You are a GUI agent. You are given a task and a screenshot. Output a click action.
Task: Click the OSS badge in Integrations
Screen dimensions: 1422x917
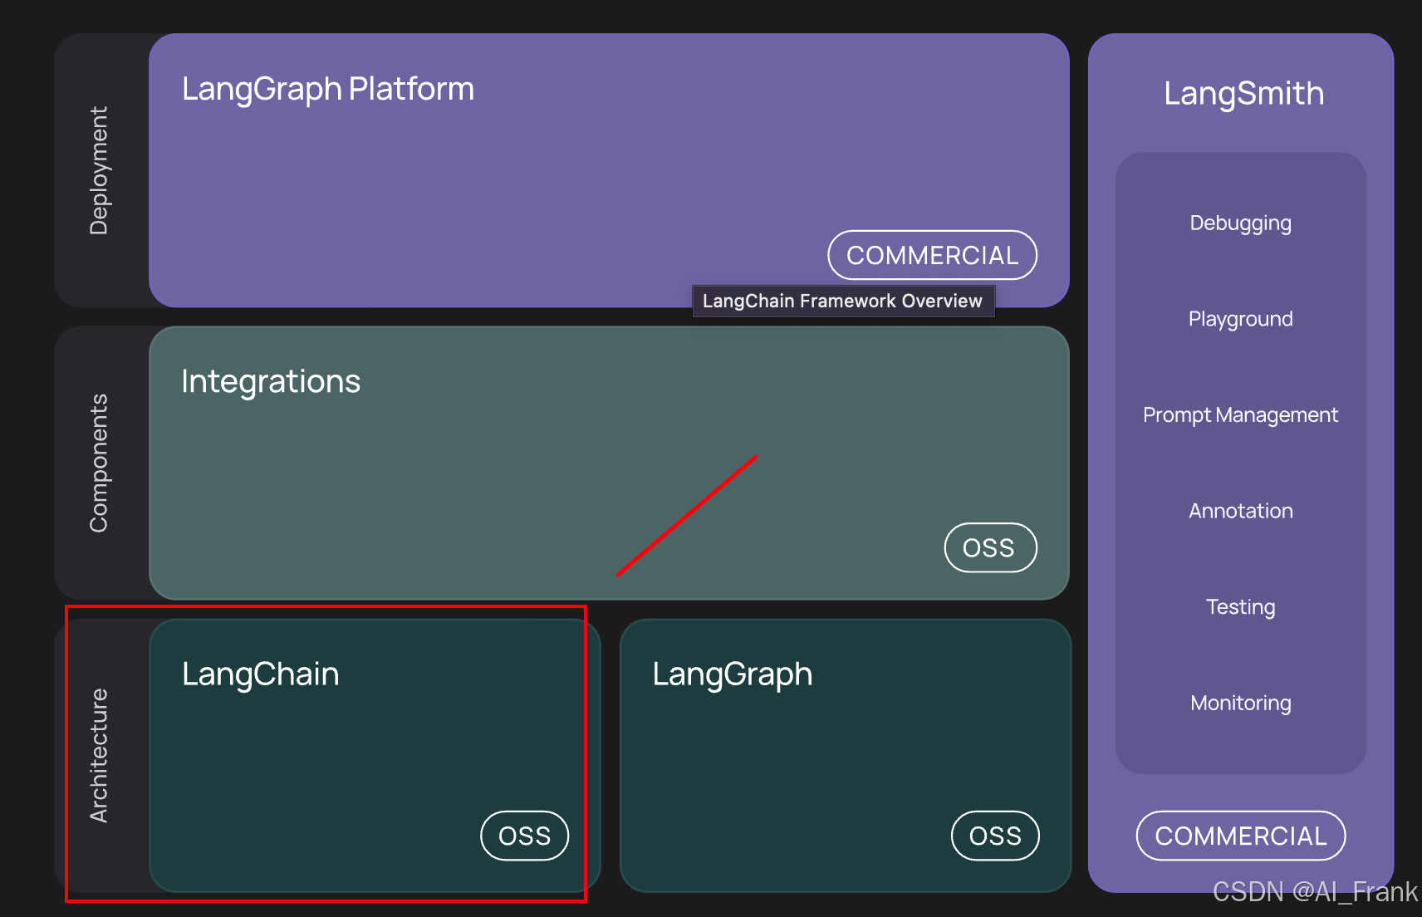[990, 547]
